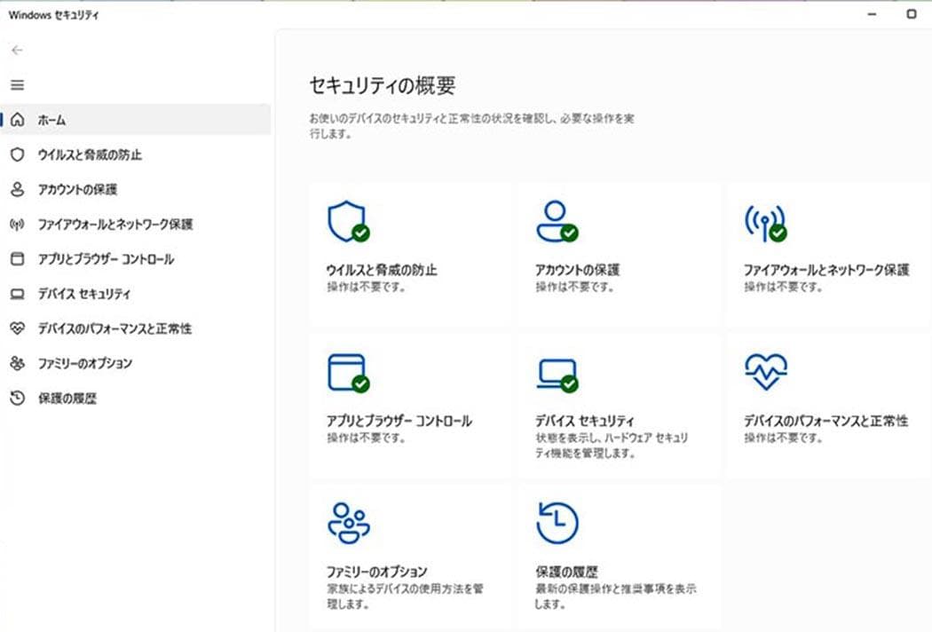Click the green checkmark on アカウントの保護 tile
This screenshot has height=632, width=932.
click(569, 233)
